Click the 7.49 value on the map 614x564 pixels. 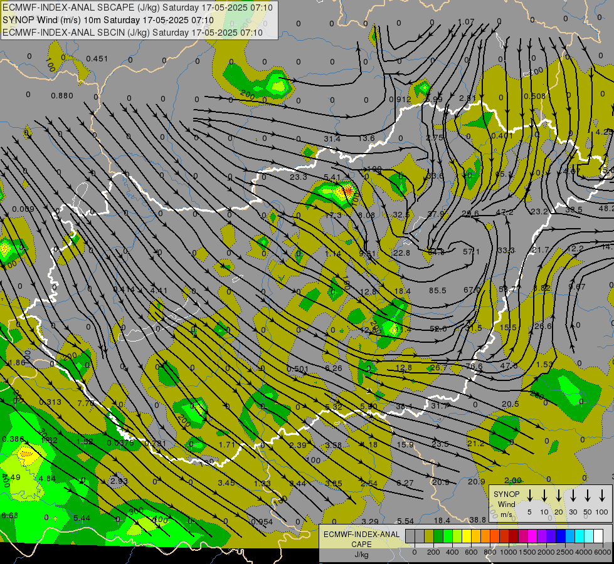tap(11, 477)
